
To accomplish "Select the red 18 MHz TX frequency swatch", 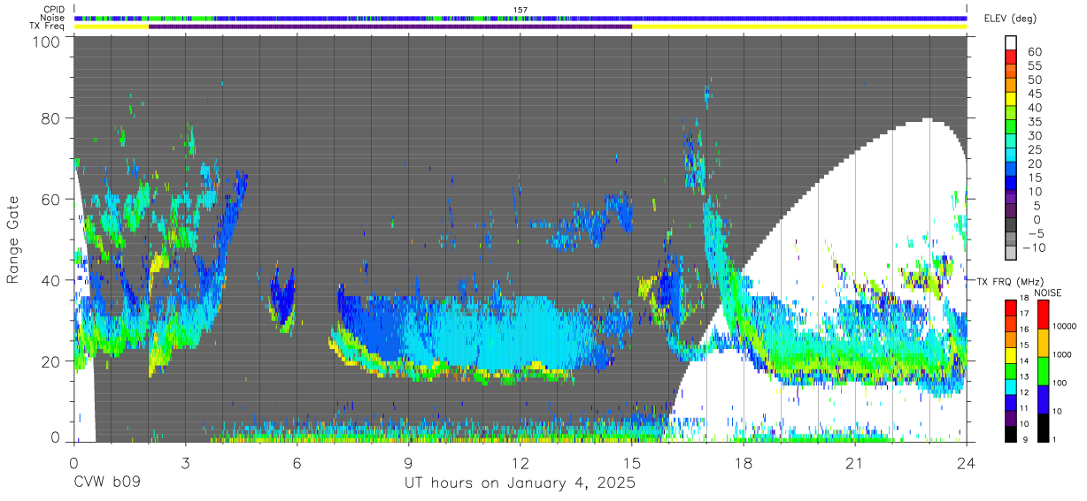I will point(1010,307).
